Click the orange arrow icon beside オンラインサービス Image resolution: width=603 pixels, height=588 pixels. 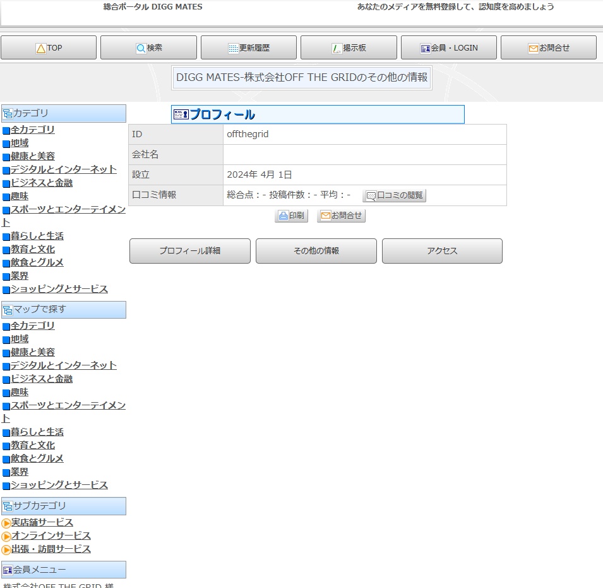6,537
